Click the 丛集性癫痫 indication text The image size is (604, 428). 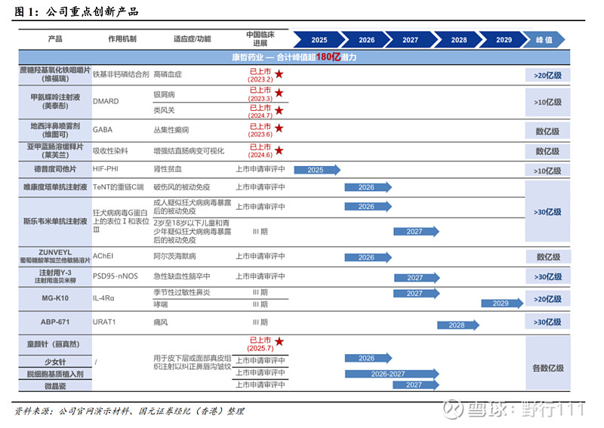click(171, 130)
